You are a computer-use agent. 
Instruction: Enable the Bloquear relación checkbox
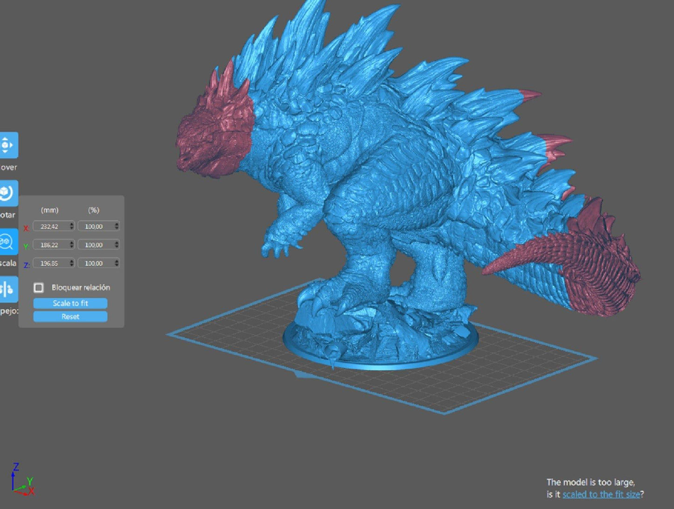39,288
